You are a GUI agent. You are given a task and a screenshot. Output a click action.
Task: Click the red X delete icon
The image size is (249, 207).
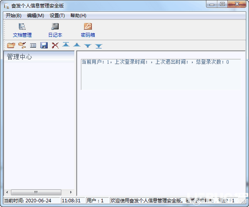click(x=55, y=45)
